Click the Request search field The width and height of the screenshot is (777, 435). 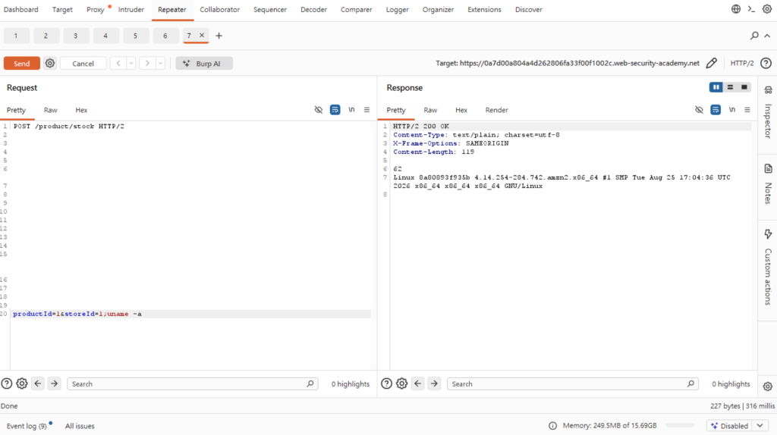point(192,383)
